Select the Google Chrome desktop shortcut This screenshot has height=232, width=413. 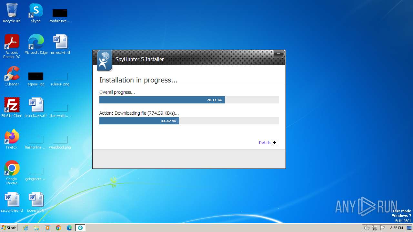pos(12,173)
